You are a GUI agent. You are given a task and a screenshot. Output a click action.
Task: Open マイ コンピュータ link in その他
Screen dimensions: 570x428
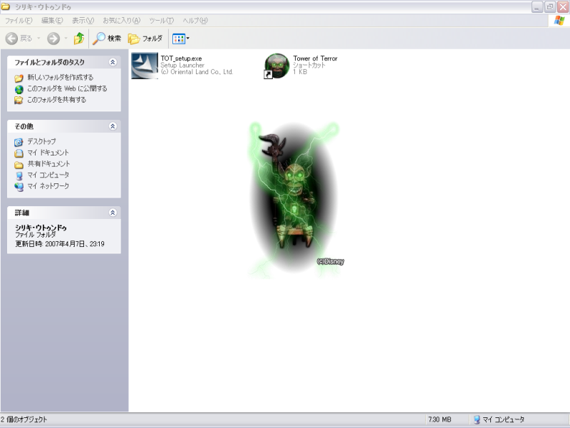click(x=48, y=175)
